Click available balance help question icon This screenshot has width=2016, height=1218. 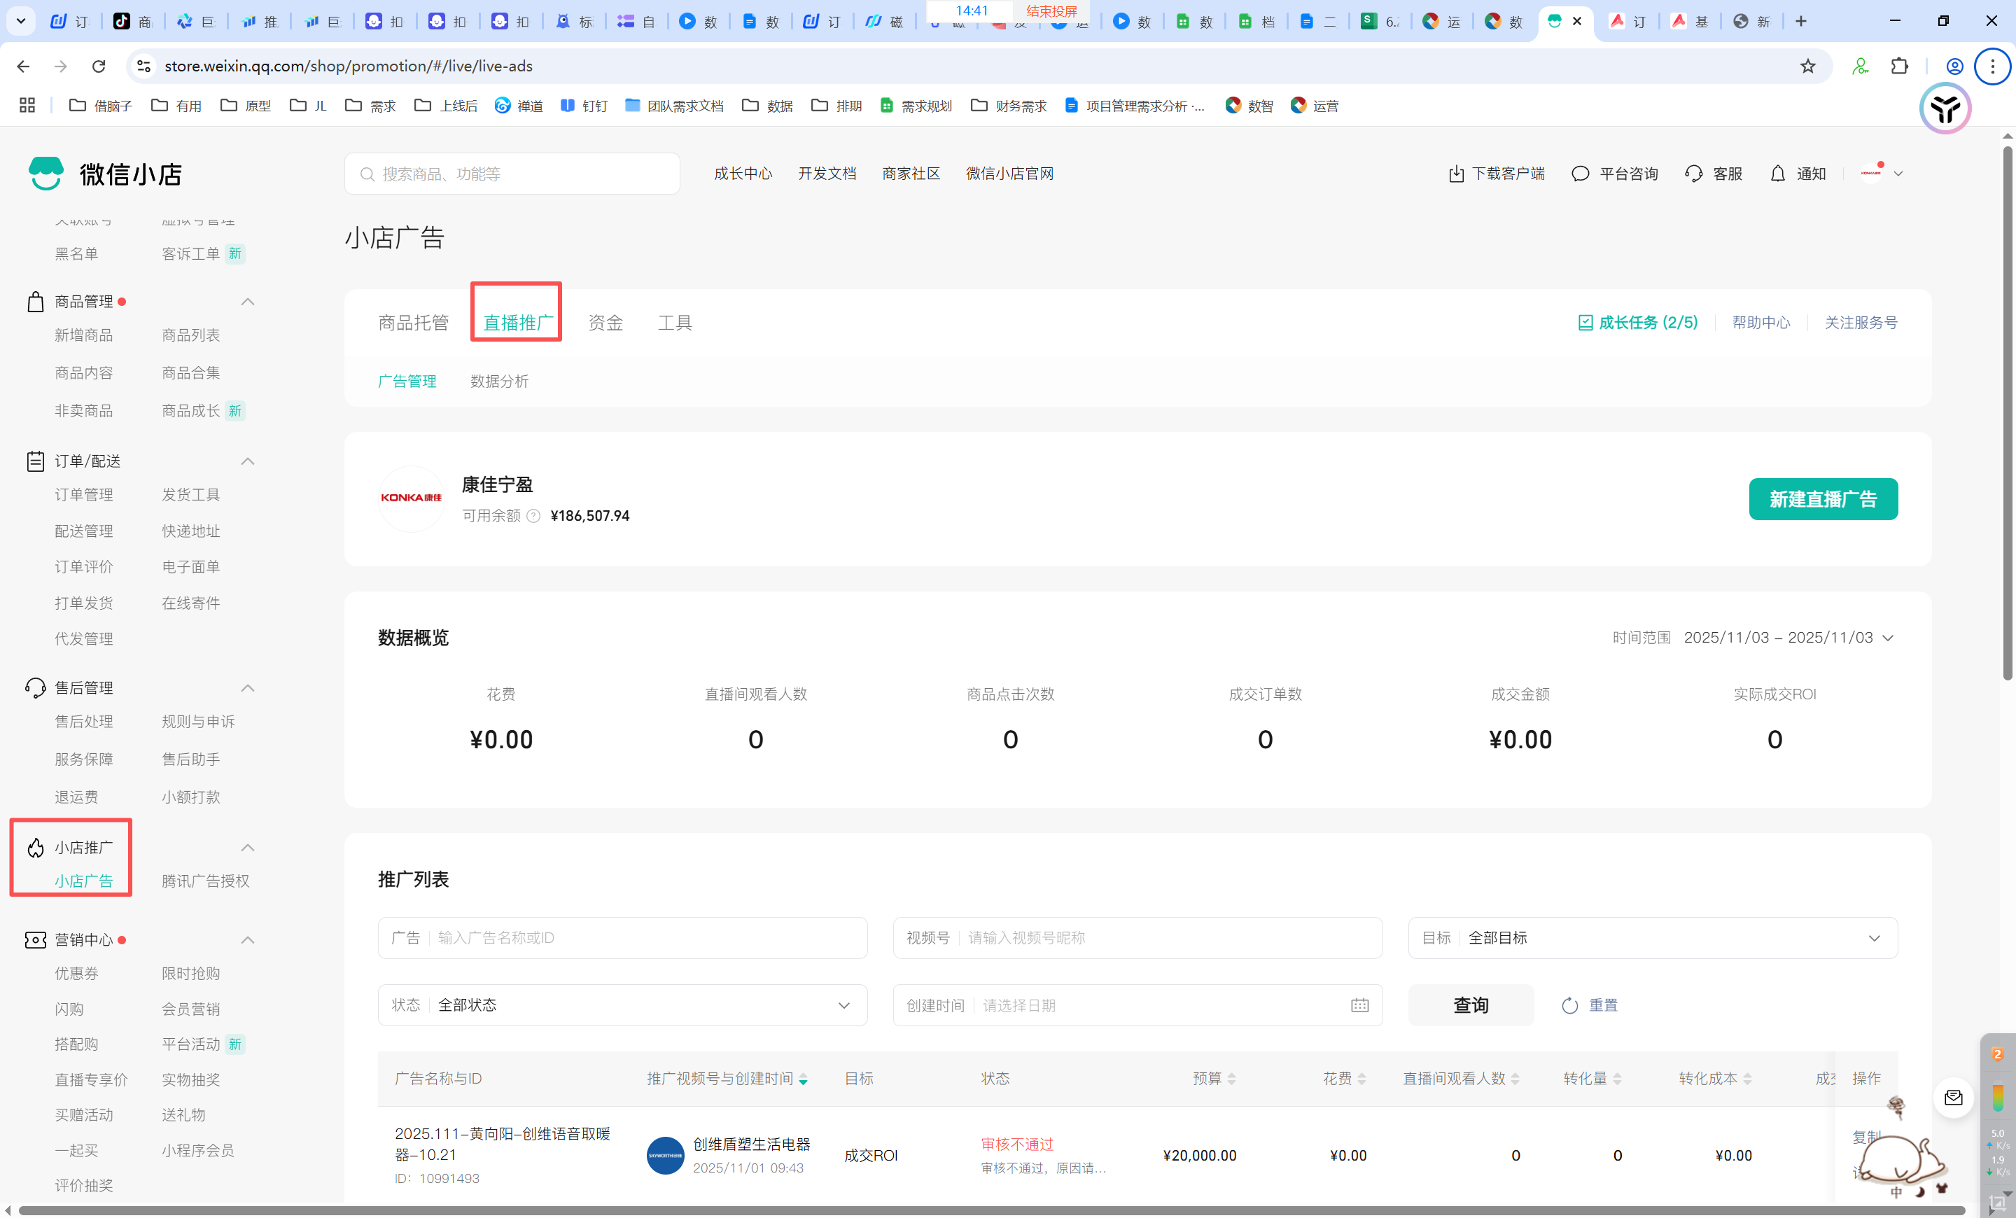[x=533, y=515]
